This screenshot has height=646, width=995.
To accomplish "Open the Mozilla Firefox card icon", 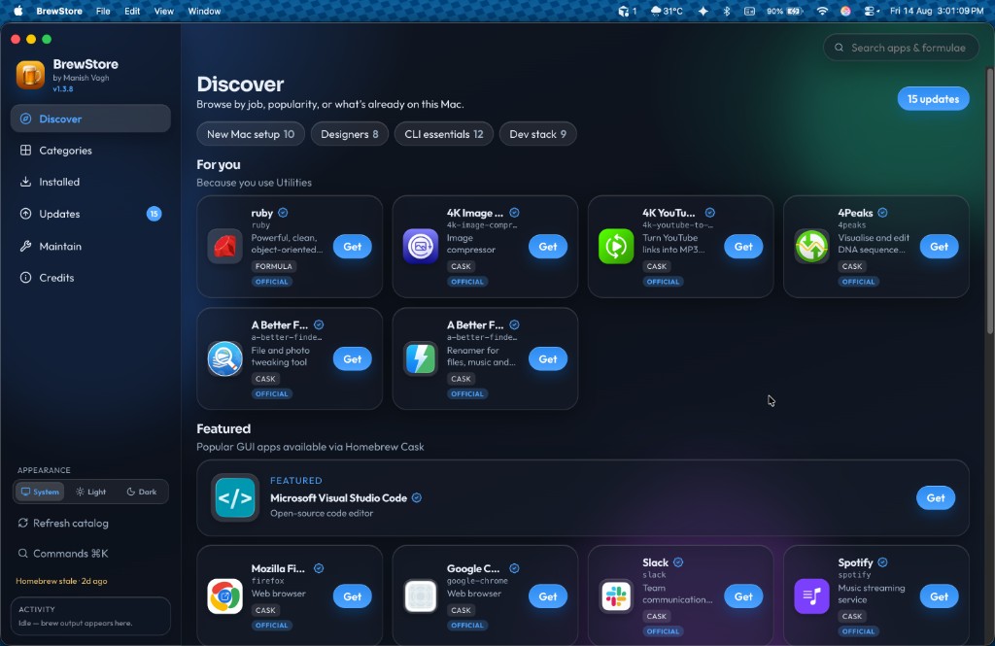I will tap(224, 595).
